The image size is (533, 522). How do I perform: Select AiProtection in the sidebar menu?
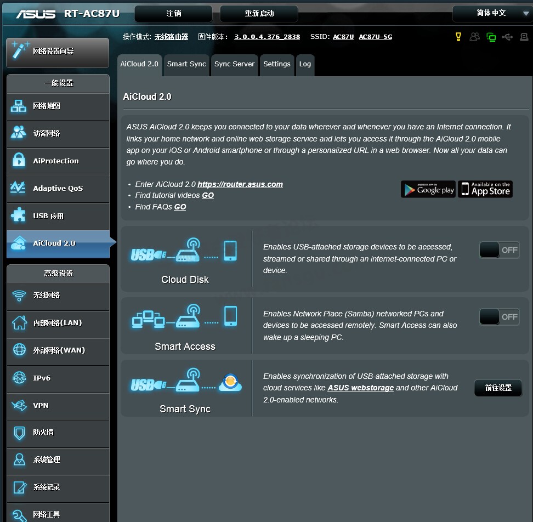click(58, 161)
